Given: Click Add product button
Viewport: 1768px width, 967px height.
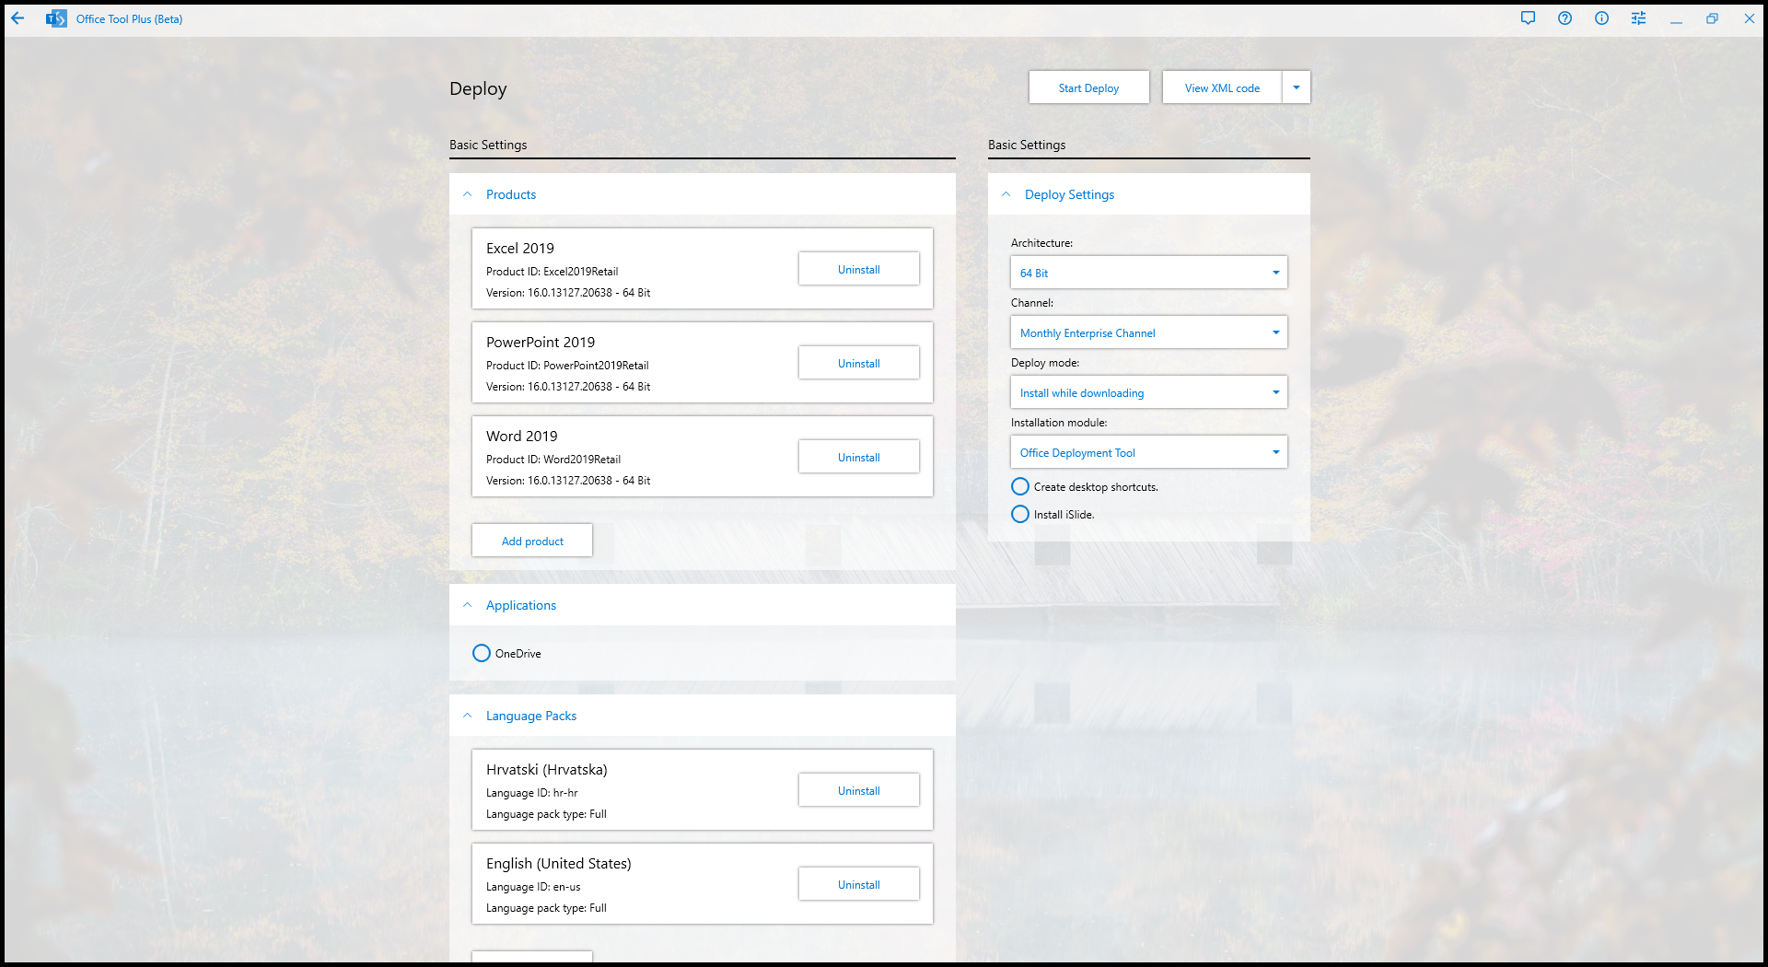Looking at the screenshot, I should (x=532, y=541).
